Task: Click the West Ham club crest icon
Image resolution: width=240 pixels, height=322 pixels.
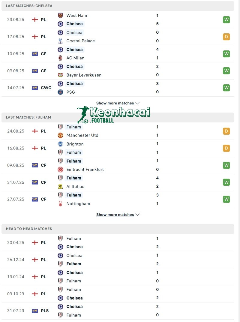Action: 60,15
